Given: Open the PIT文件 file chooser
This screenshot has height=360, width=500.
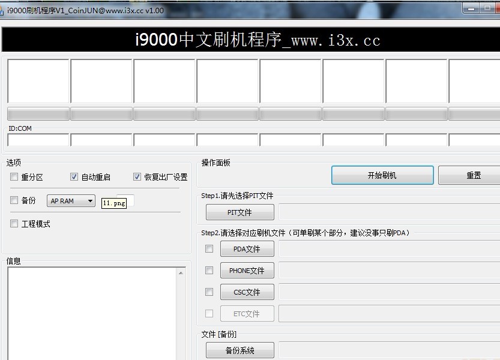Looking at the screenshot, I should pos(240,212).
